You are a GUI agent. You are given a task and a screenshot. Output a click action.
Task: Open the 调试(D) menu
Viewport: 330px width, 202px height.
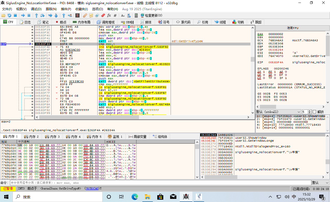(x=36, y=9)
